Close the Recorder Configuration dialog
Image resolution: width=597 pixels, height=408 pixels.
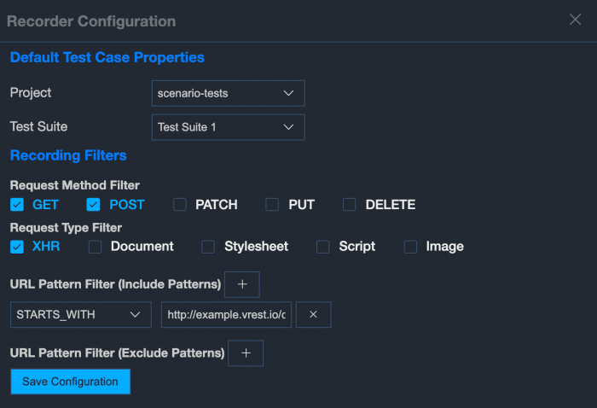(575, 20)
